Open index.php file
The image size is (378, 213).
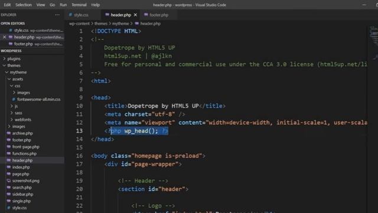click(21, 167)
